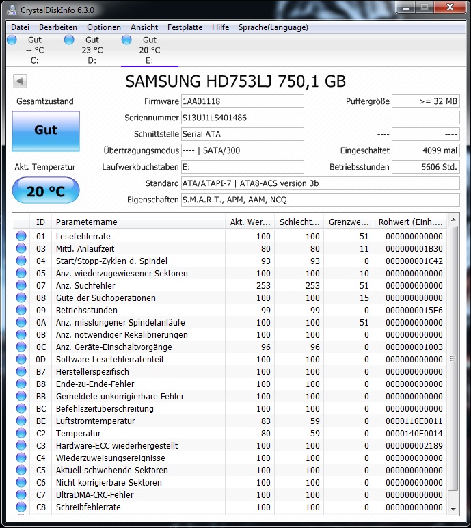Open the Hilfe menu

(x=221, y=27)
